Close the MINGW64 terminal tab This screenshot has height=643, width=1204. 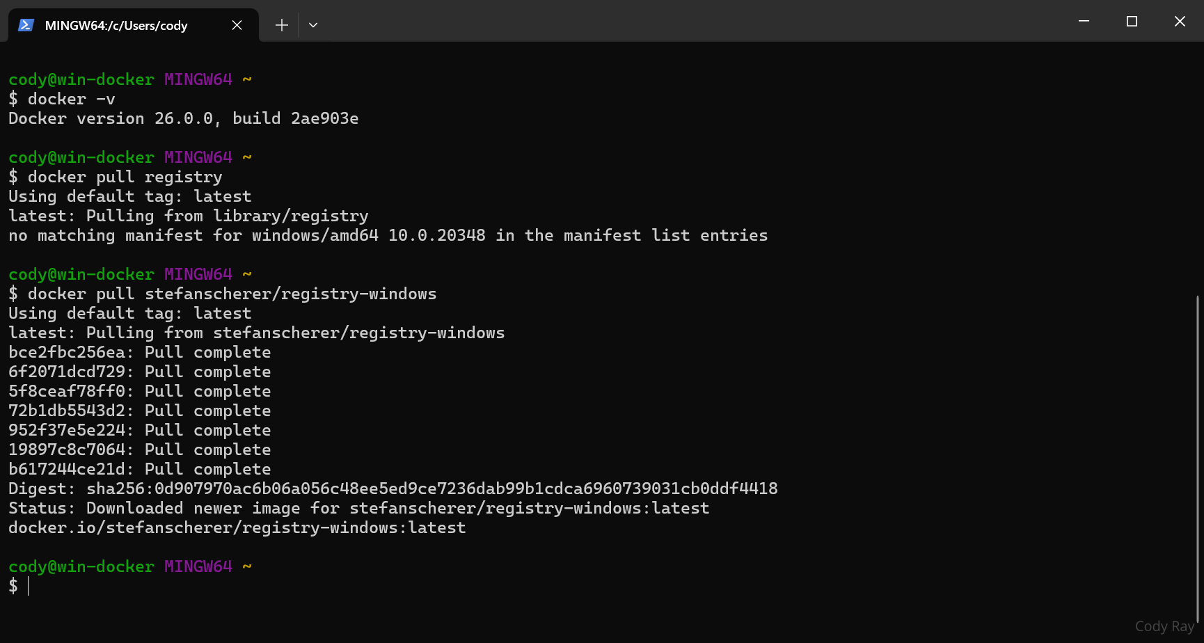pyautogui.click(x=237, y=26)
